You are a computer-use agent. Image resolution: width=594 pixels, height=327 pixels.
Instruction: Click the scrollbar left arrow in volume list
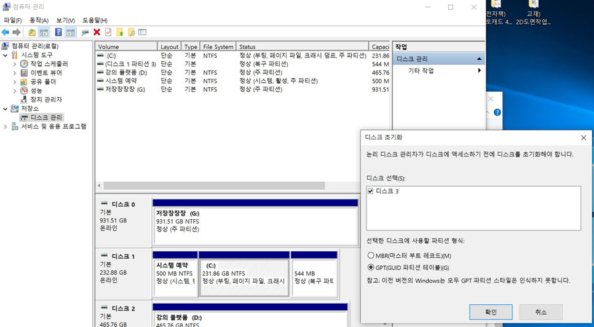tap(99, 185)
